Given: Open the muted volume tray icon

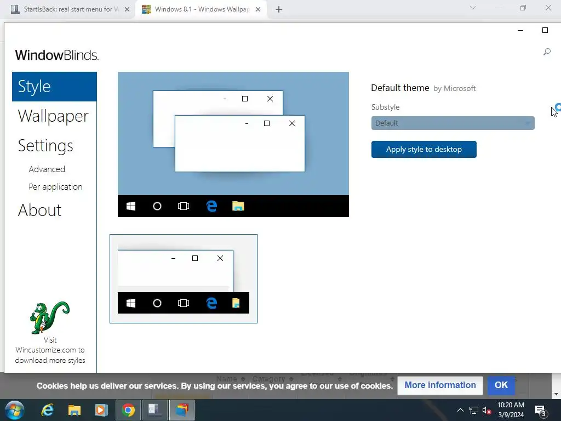Looking at the screenshot, I should pyautogui.click(x=486, y=410).
